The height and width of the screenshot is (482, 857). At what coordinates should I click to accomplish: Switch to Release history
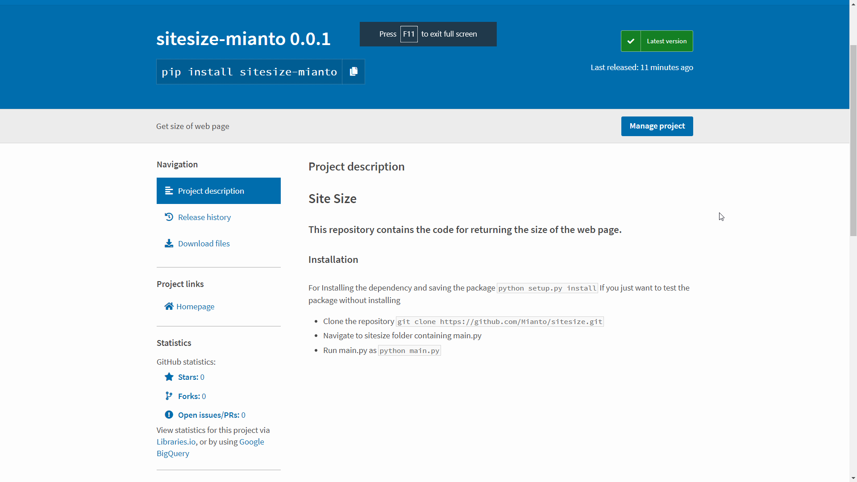(204, 217)
